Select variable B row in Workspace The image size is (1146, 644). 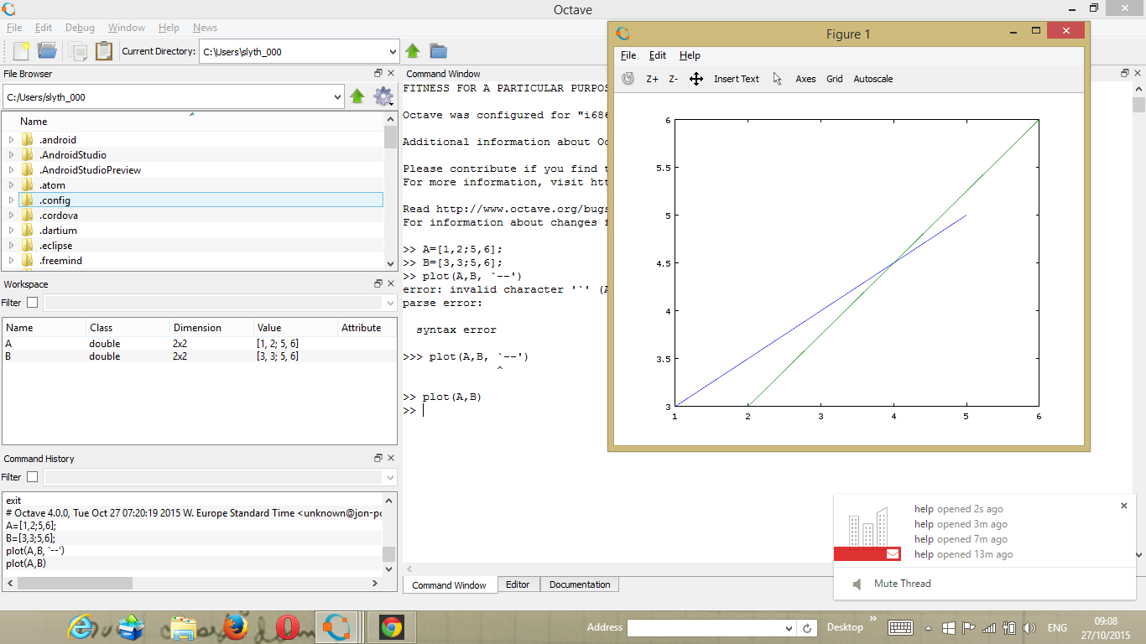[200, 356]
